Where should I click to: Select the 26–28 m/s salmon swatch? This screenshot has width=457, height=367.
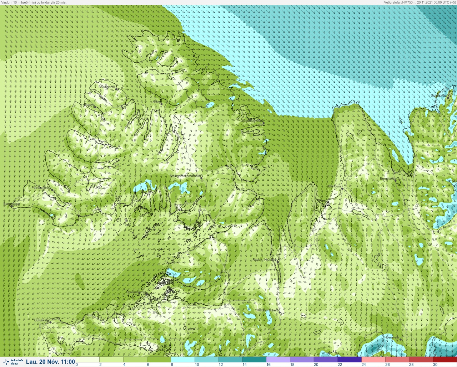tap(397, 360)
